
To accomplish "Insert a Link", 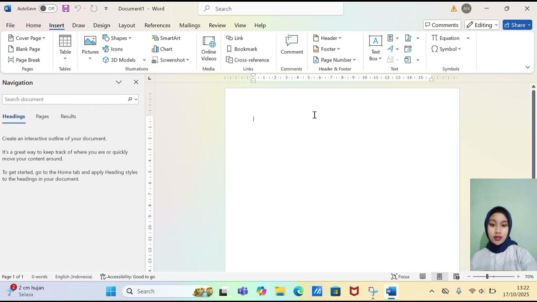I will pos(235,38).
